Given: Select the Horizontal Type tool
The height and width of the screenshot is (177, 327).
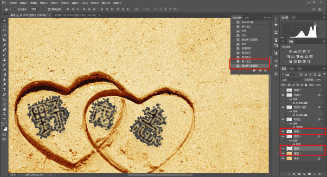Looking at the screenshot, I should [4, 89].
